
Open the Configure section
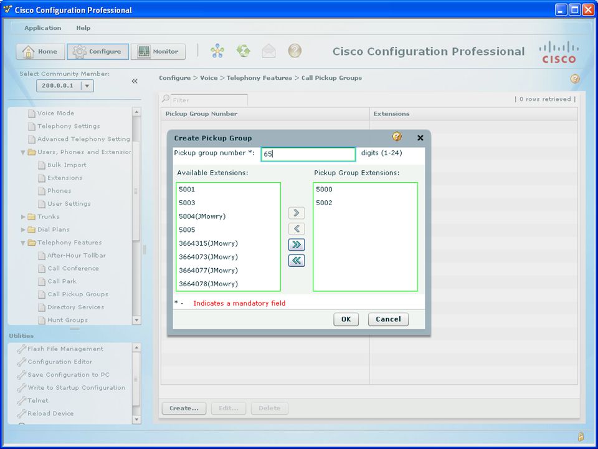[98, 52]
